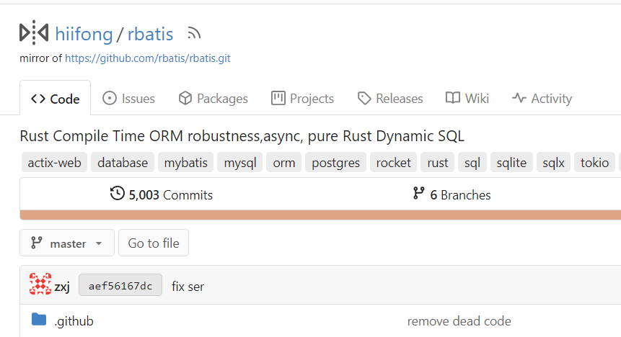Open the .github folder name
The width and height of the screenshot is (621, 337).
[74, 321]
